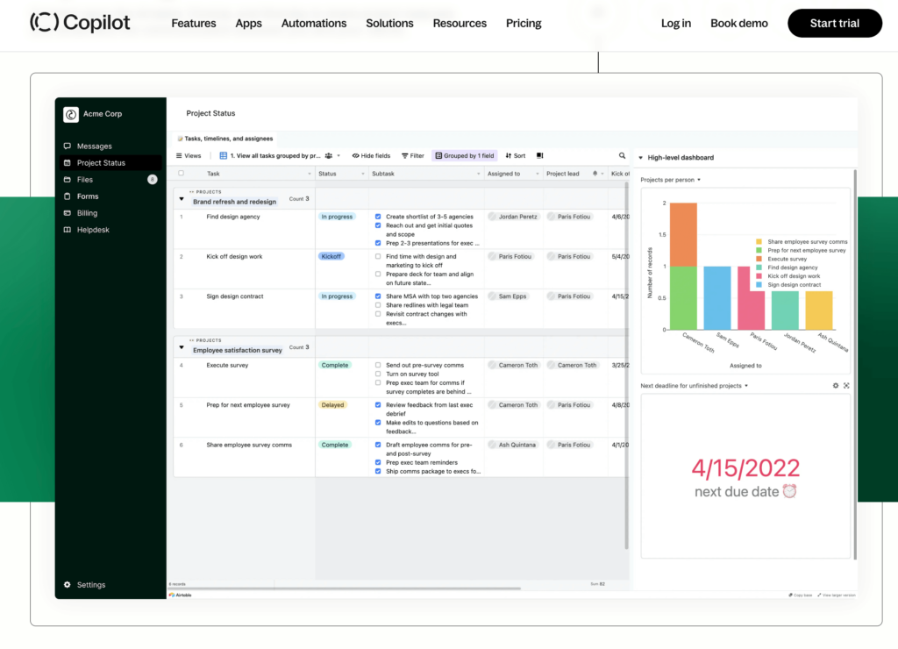This screenshot has width=898, height=649.
Task: Click the Filter funnel icon
Action: tap(405, 156)
